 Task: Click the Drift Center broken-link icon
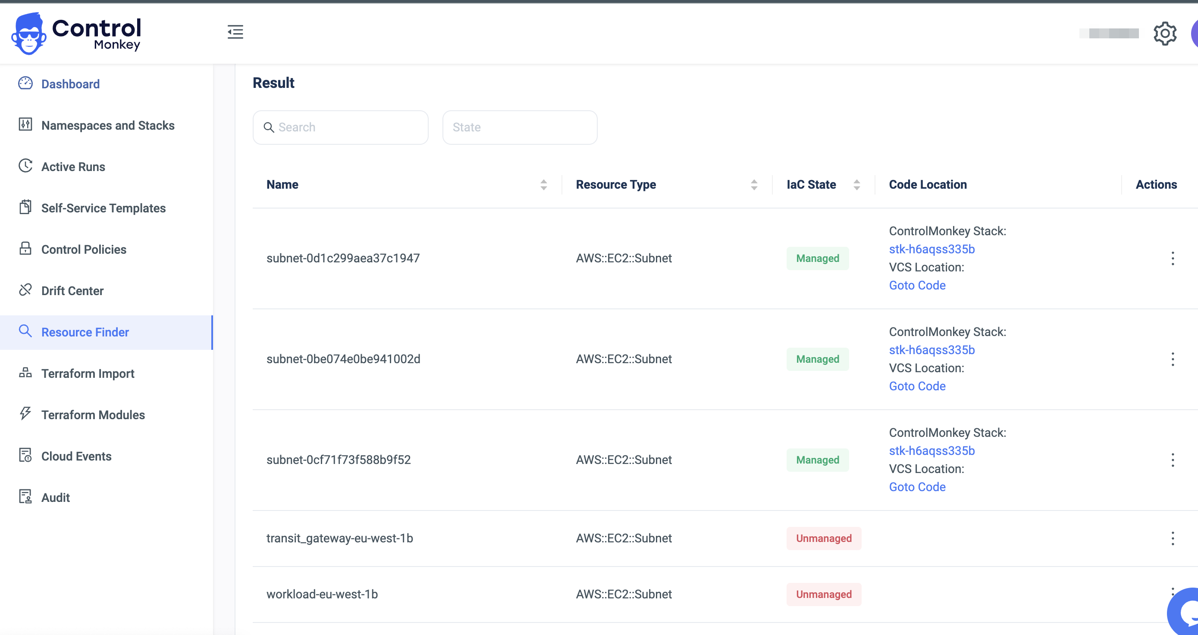click(x=25, y=290)
